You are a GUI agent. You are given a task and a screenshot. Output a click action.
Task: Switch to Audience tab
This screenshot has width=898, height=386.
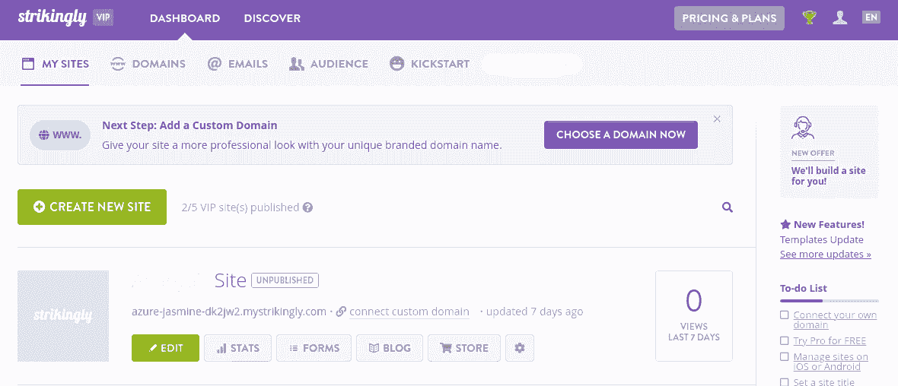point(329,64)
